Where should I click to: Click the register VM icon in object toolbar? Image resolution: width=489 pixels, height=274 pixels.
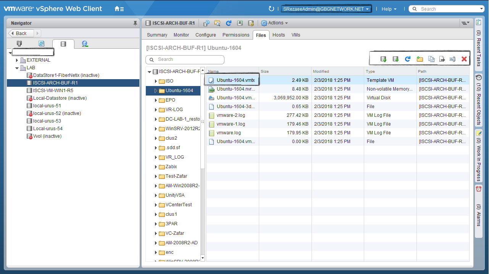point(207,23)
